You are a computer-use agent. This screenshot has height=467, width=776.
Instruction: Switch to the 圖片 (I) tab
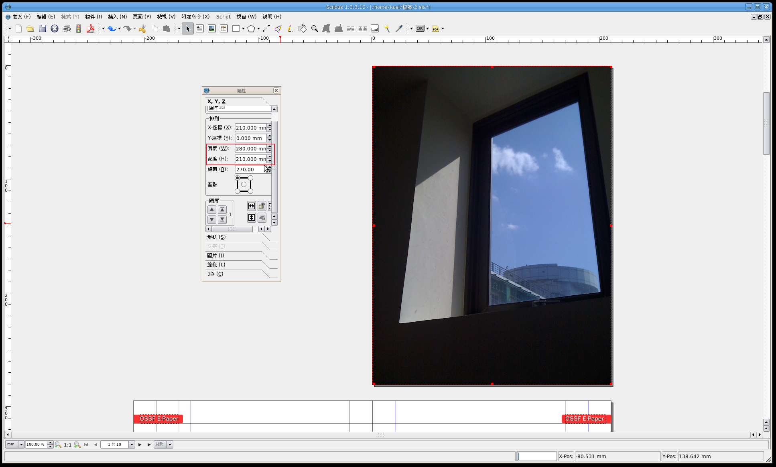(215, 256)
